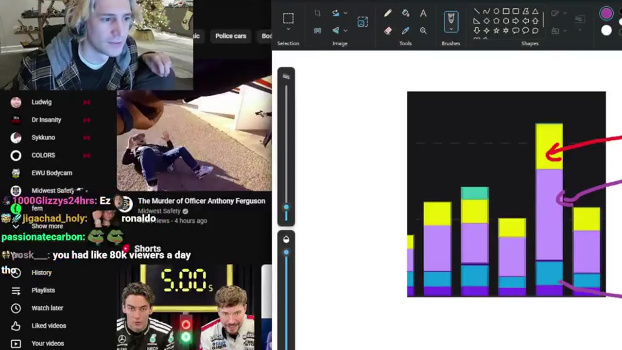Expand the Brushes dropdown chevron

click(x=451, y=29)
